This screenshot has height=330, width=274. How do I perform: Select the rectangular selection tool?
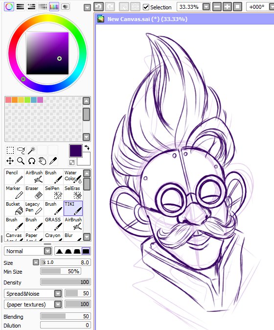(x=10, y=150)
